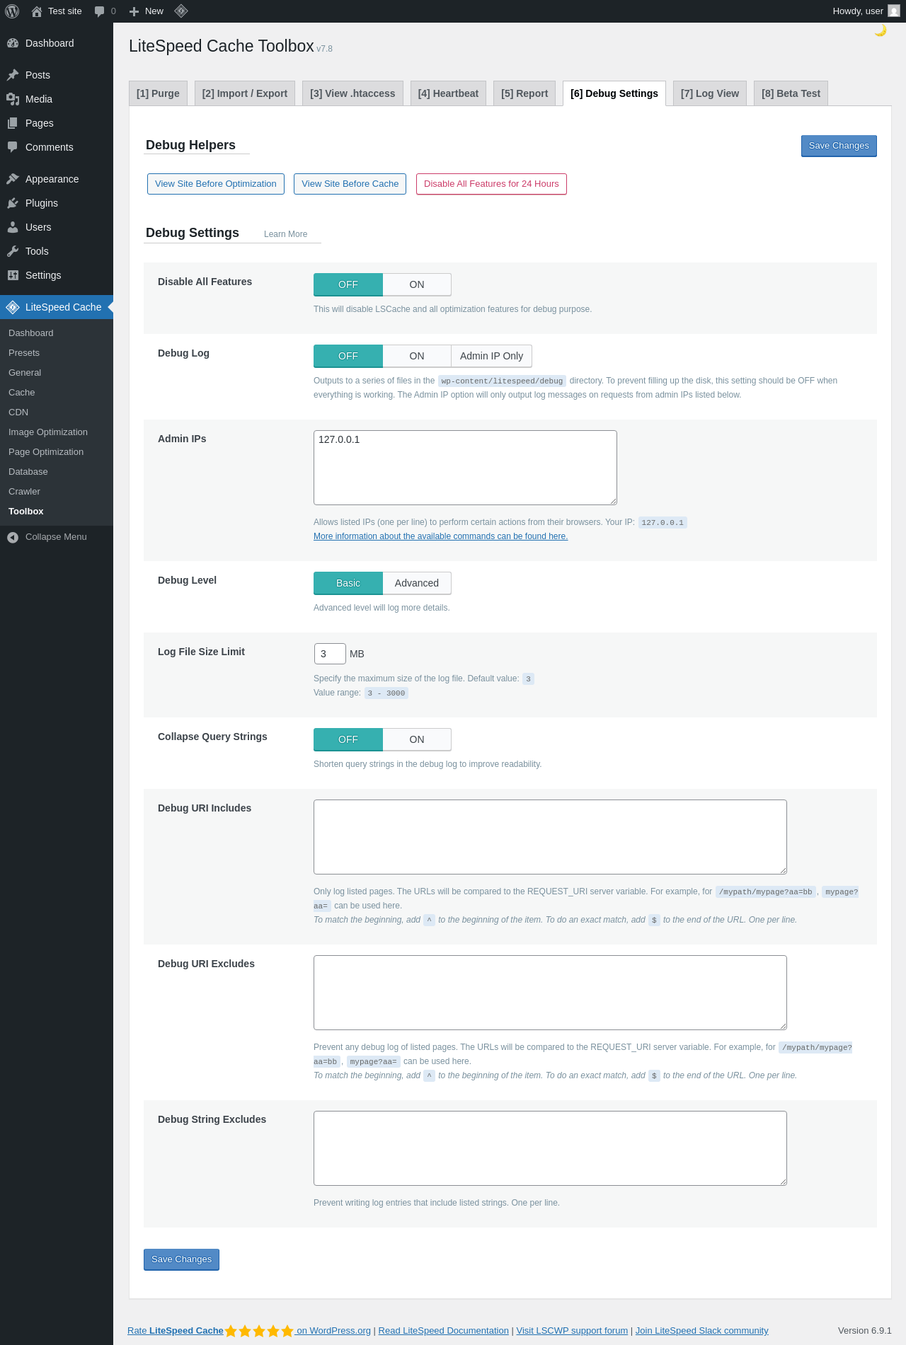Rate LiteSpeed Cache on WordPress.org

coord(249,1331)
